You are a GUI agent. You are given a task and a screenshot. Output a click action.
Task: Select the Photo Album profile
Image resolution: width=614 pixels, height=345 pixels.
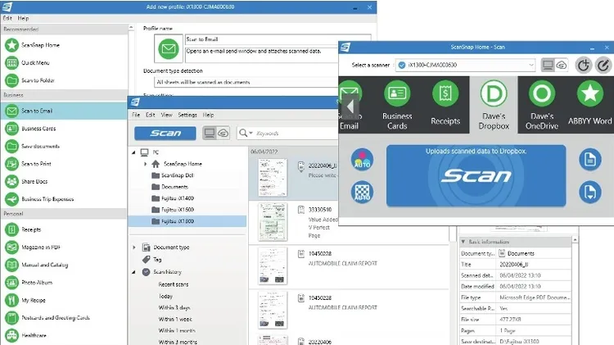point(64,283)
